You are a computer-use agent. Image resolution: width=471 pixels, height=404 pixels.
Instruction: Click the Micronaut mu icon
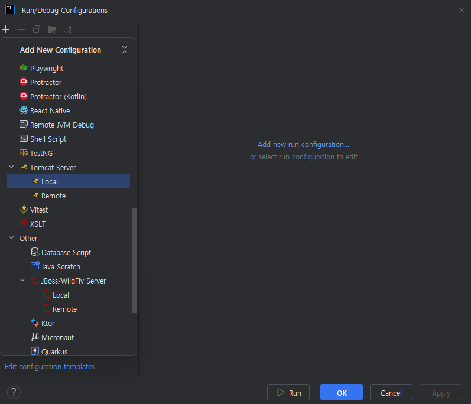coord(35,337)
